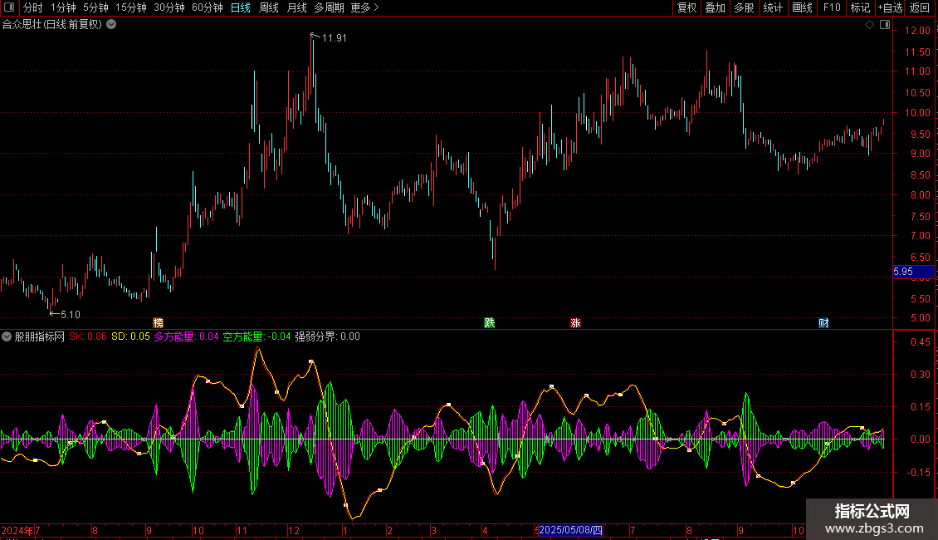Viewport: 938px width, 540px height.
Task: Click the 叠加 overlay button
Action: [x=715, y=7]
